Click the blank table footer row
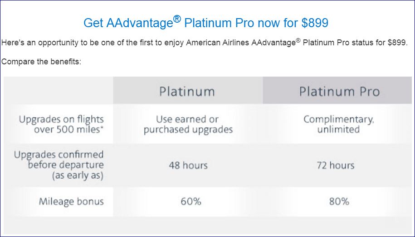Viewport: 415px width, 237px height. [x=208, y=225]
